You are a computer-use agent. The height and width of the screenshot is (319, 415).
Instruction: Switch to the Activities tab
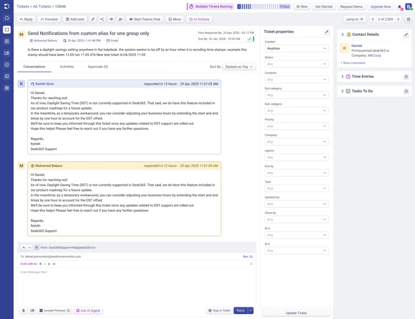point(66,66)
